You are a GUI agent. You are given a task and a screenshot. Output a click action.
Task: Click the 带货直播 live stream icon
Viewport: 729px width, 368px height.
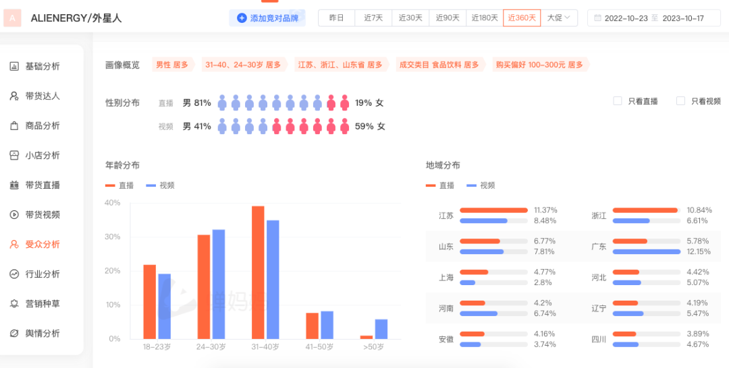click(x=13, y=185)
